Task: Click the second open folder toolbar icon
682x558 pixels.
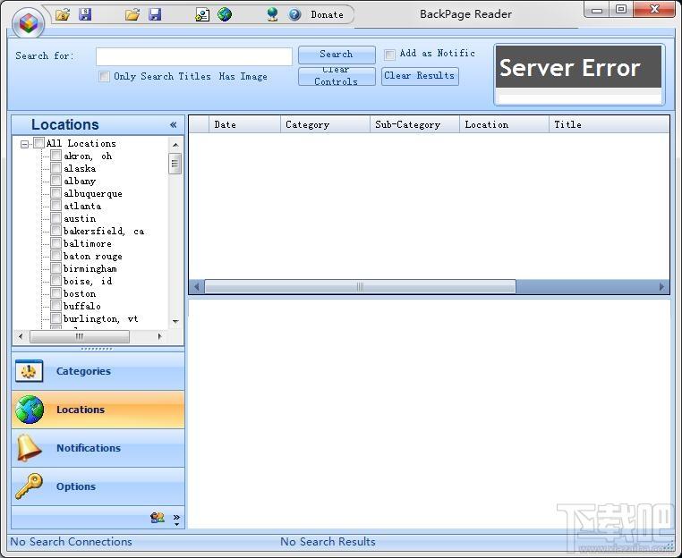Action: click(x=132, y=15)
